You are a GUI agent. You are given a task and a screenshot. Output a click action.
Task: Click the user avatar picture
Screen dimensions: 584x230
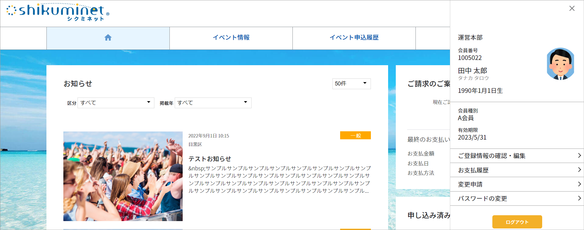[560, 64]
